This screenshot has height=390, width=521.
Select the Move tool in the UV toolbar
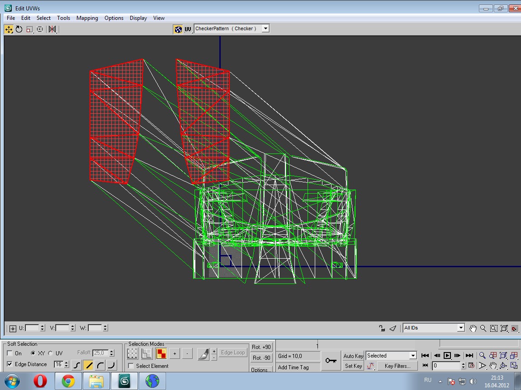tap(9, 29)
